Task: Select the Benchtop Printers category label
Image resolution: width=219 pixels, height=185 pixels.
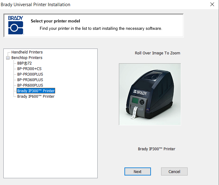Action: (x=27, y=58)
